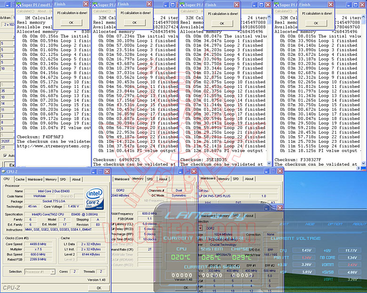The height and width of the screenshot is (293, 367).
Task: Click Super PI title icon of window with checksum 64969225
Action: click(x=95, y=5)
